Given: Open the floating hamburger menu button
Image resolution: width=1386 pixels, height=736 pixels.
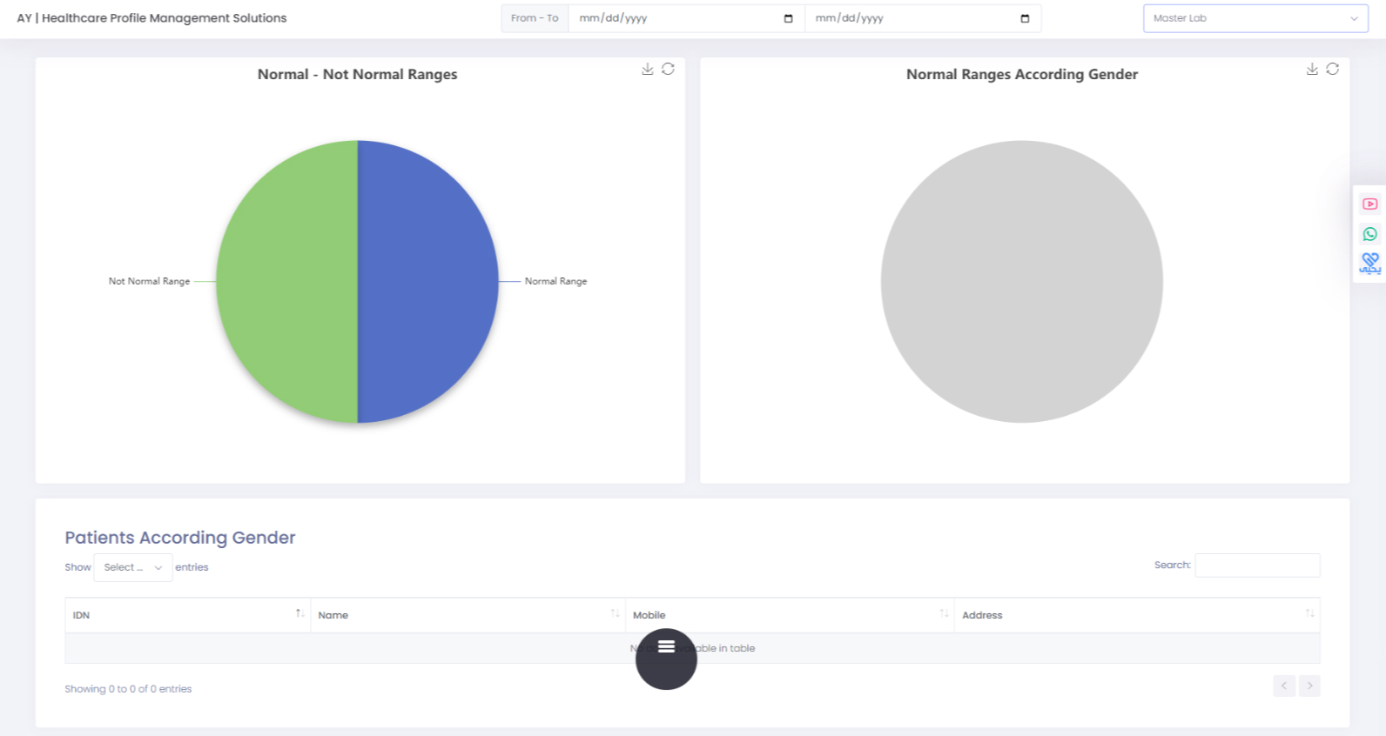Looking at the screenshot, I should pyautogui.click(x=666, y=659).
